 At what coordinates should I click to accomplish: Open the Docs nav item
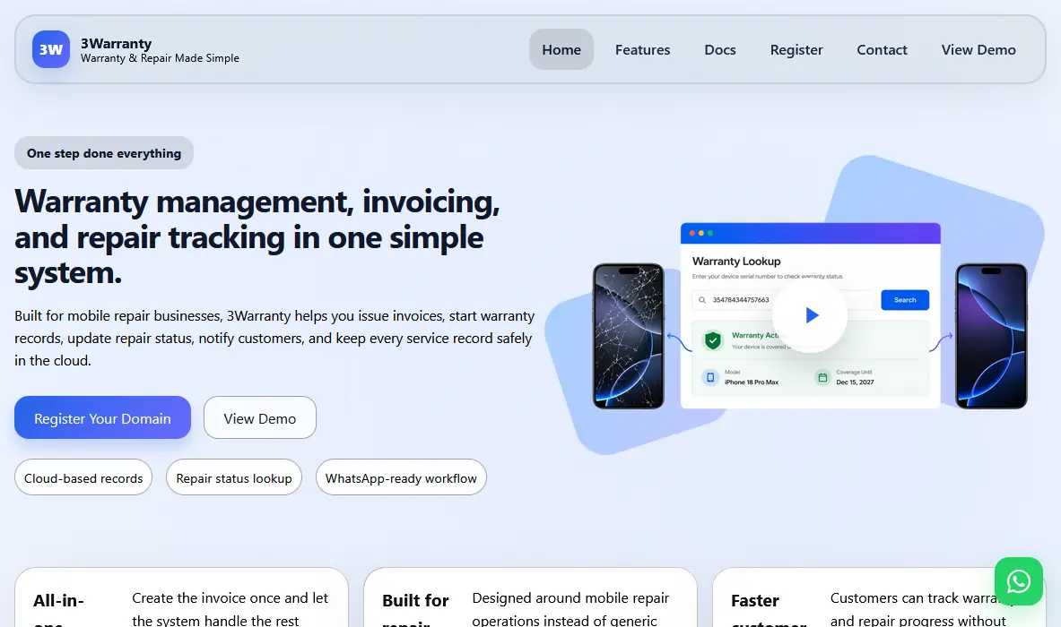coord(720,49)
